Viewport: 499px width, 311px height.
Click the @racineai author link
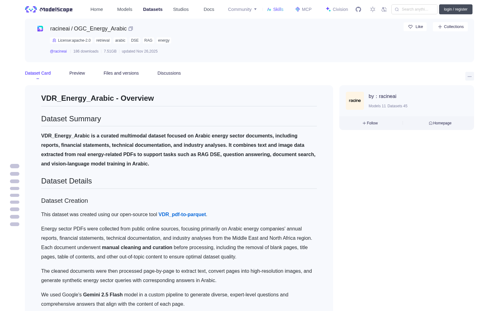click(58, 51)
